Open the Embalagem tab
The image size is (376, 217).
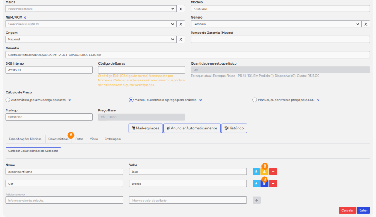tap(113, 139)
